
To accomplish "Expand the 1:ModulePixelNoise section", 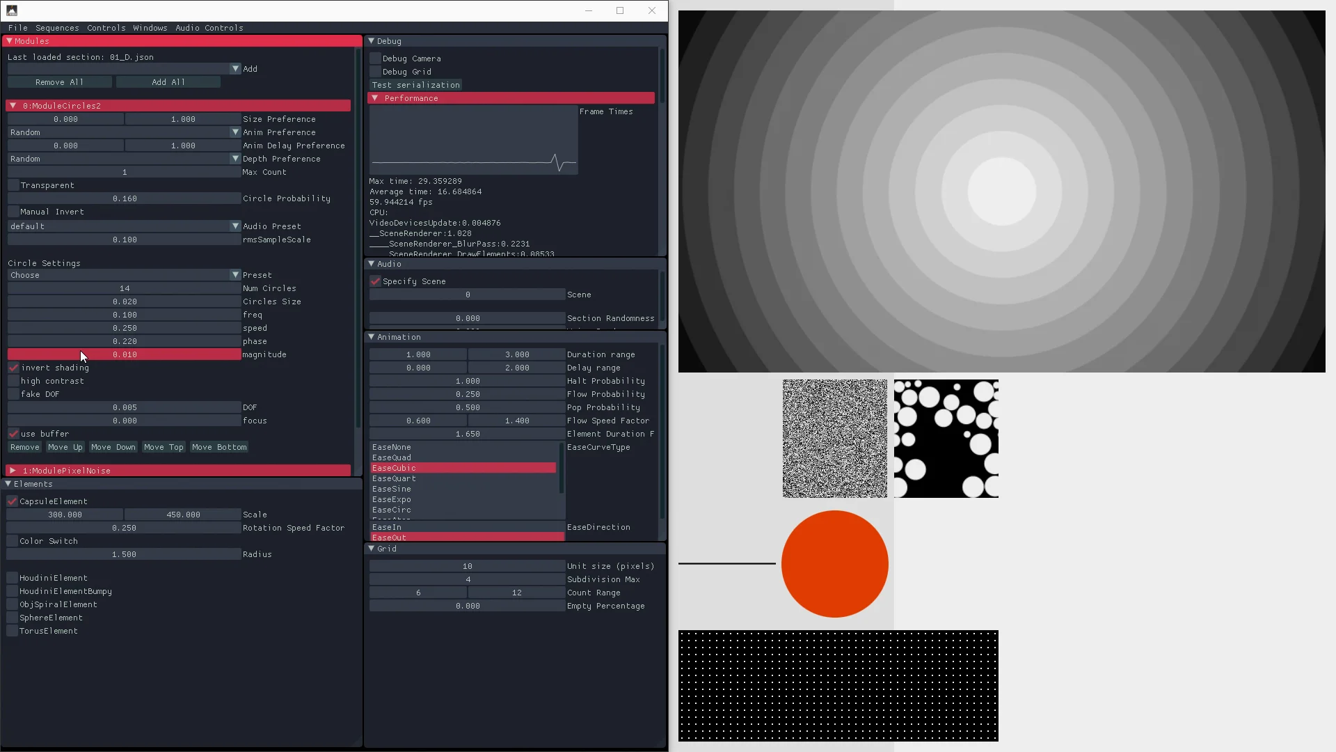I will coord(13,471).
